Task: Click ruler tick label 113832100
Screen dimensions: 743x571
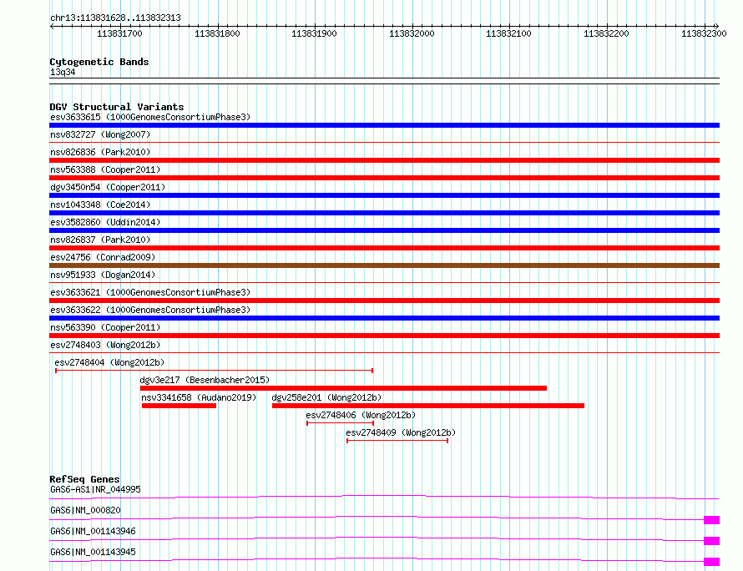Action: point(509,33)
